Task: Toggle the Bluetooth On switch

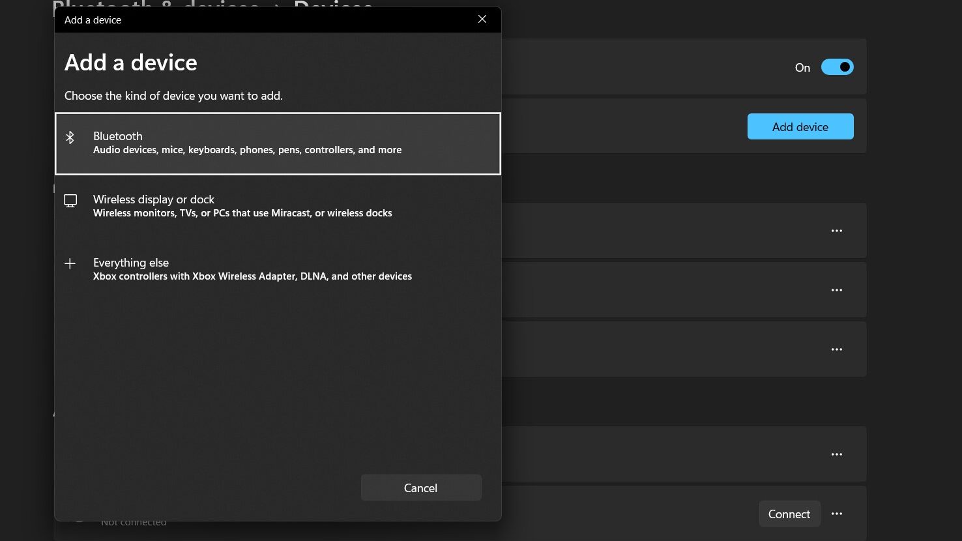Action: [838, 67]
